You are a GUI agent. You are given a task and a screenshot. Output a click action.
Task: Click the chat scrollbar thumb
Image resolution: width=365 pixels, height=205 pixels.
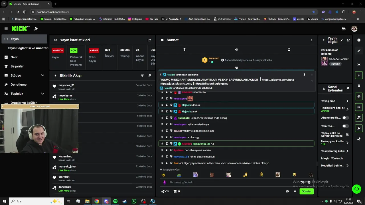point(317,164)
